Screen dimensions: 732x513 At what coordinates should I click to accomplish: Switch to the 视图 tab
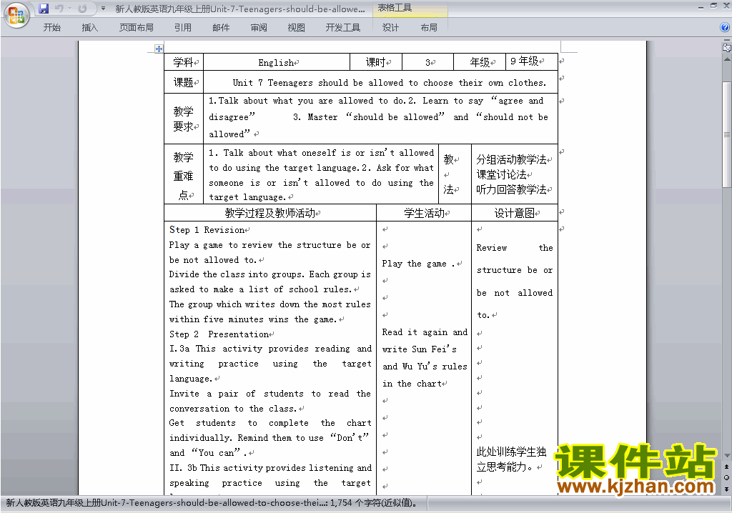(x=297, y=28)
